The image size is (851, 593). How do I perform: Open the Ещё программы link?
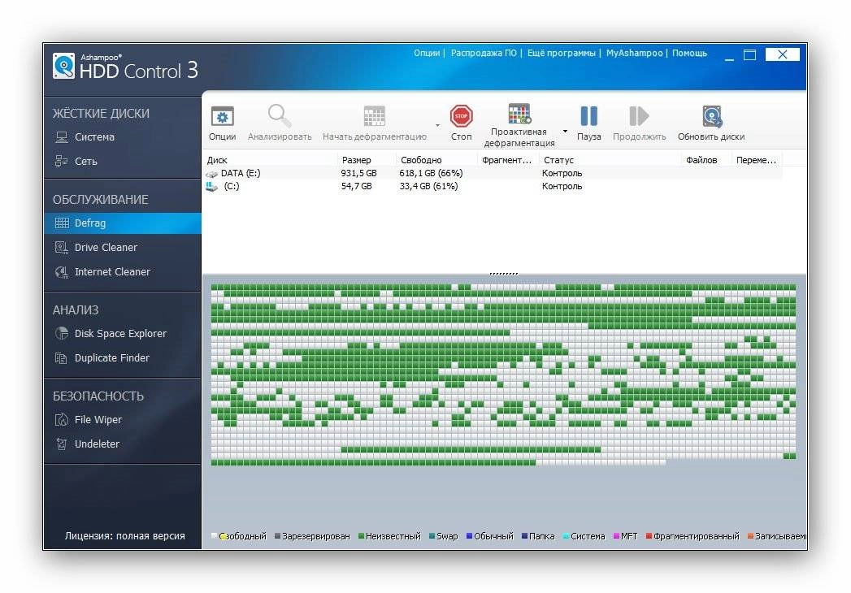click(x=561, y=53)
